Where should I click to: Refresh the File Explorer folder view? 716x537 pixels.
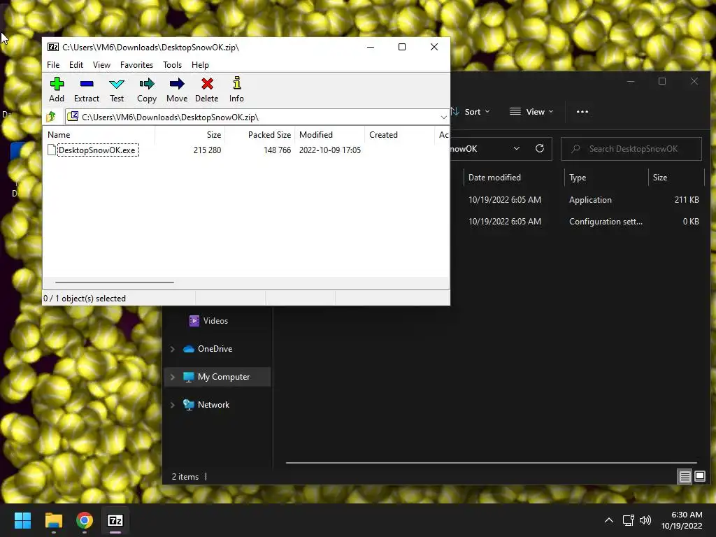click(539, 148)
